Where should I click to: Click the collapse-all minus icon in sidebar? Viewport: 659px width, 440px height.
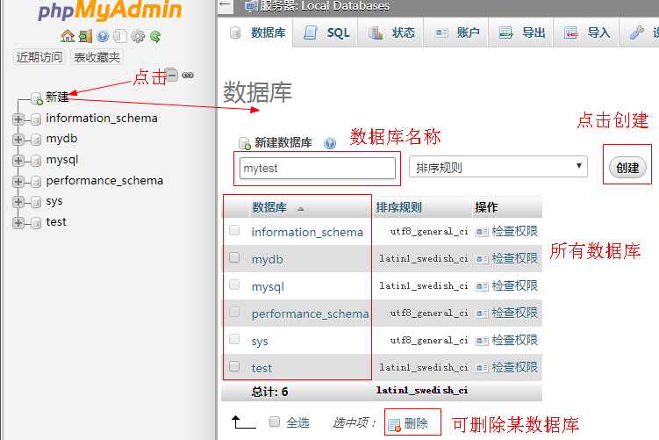click(171, 75)
